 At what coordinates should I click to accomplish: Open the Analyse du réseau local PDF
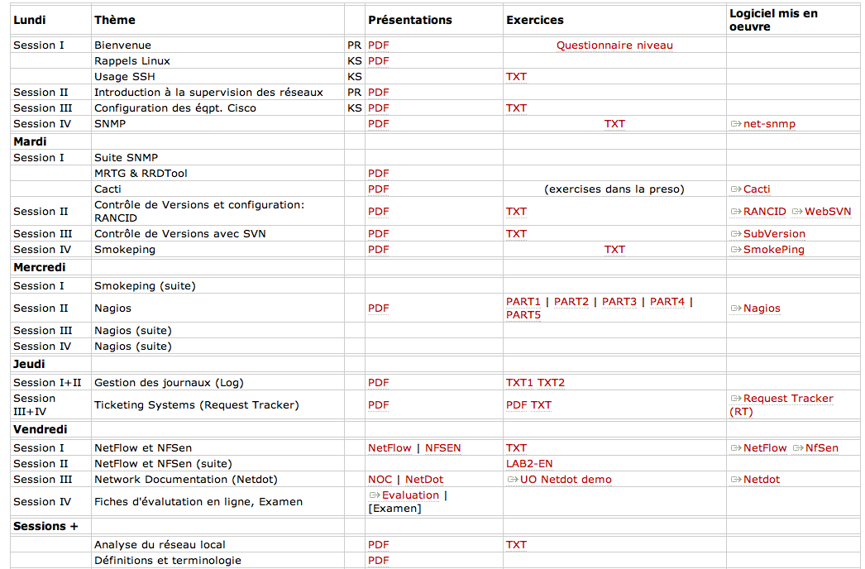(x=378, y=545)
